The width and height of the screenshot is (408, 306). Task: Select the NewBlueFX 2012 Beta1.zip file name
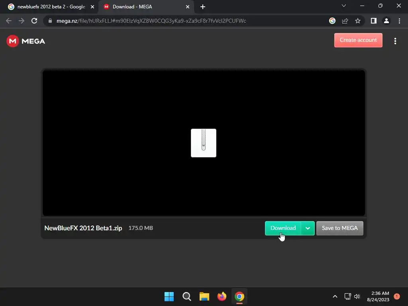tap(83, 228)
